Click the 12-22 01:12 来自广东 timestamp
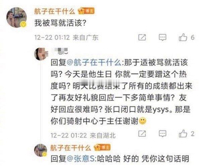This screenshot has height=165, width=201. tap(66, 38)
